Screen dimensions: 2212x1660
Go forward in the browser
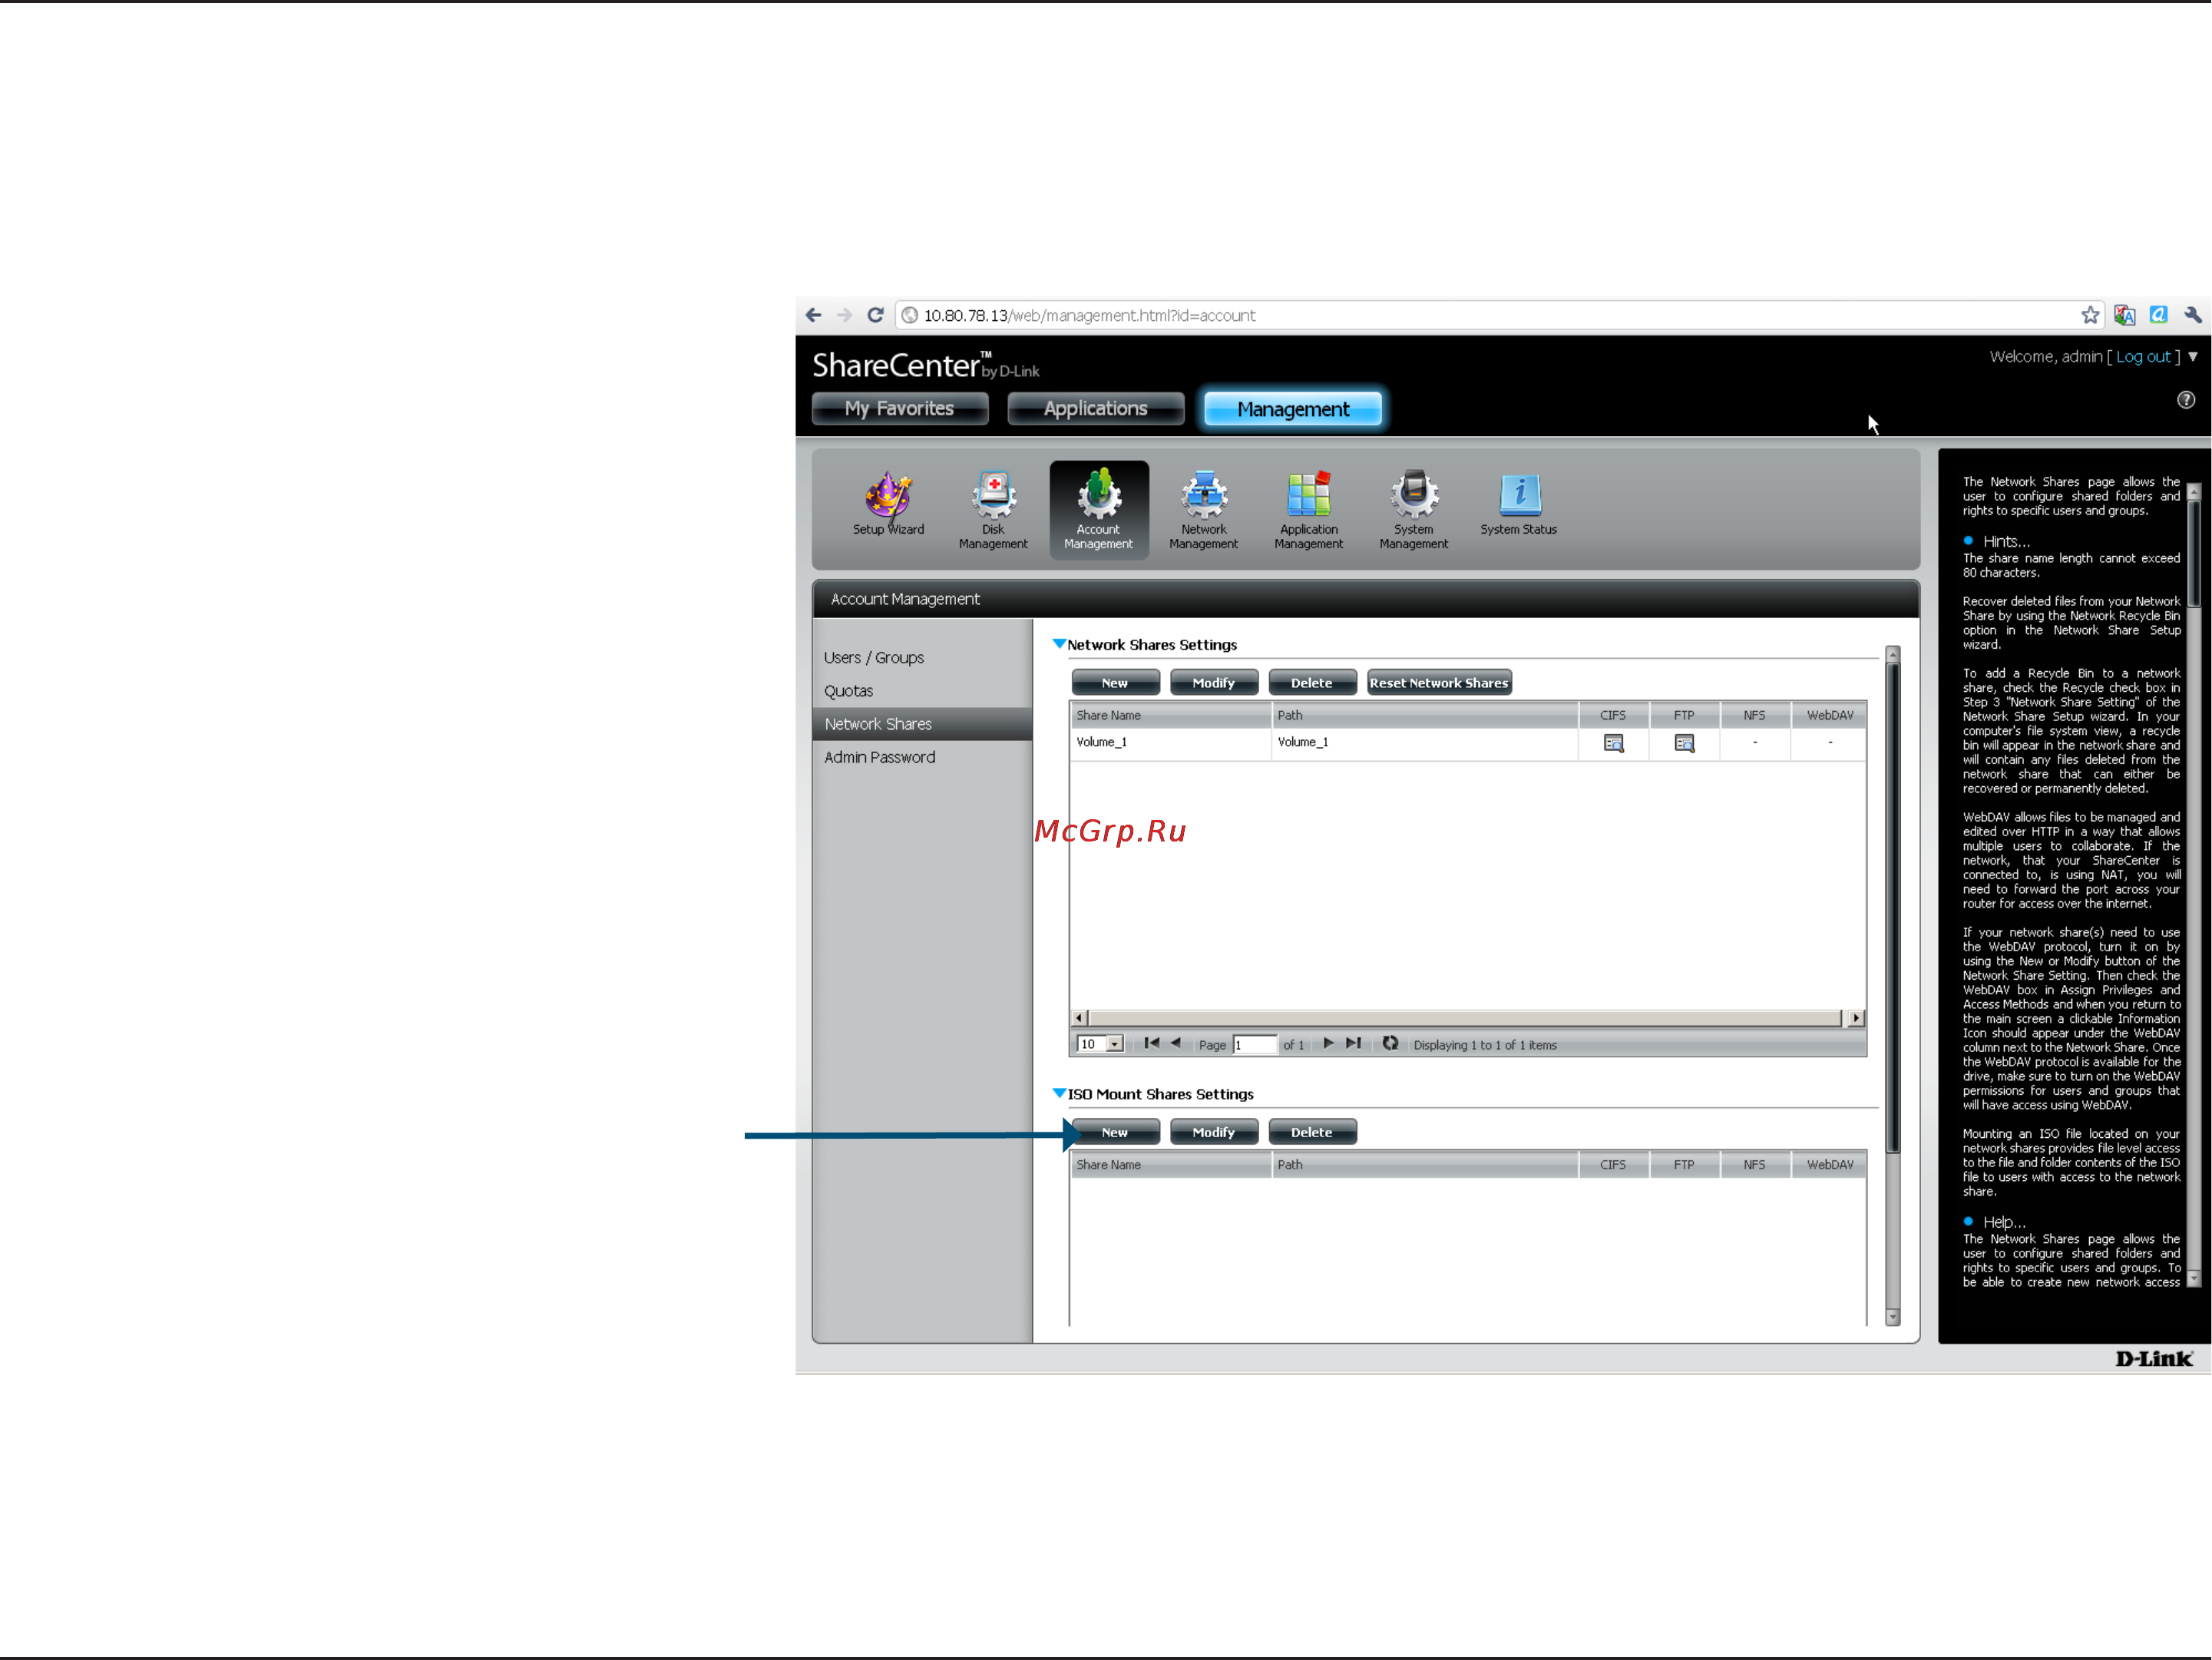click(845, 315)
